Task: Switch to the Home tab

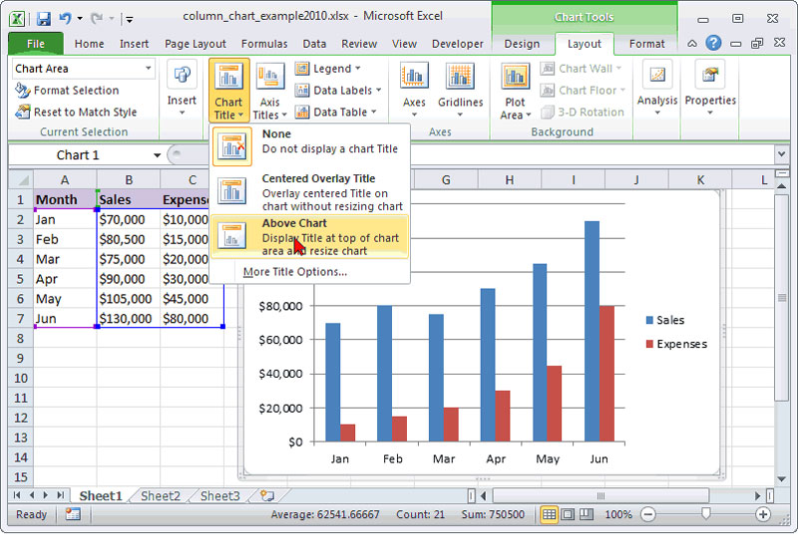Action: 89,44
